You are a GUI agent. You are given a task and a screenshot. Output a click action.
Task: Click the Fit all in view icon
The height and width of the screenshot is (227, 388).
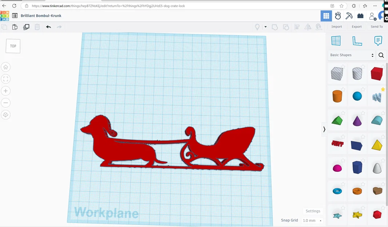(6, 79)
